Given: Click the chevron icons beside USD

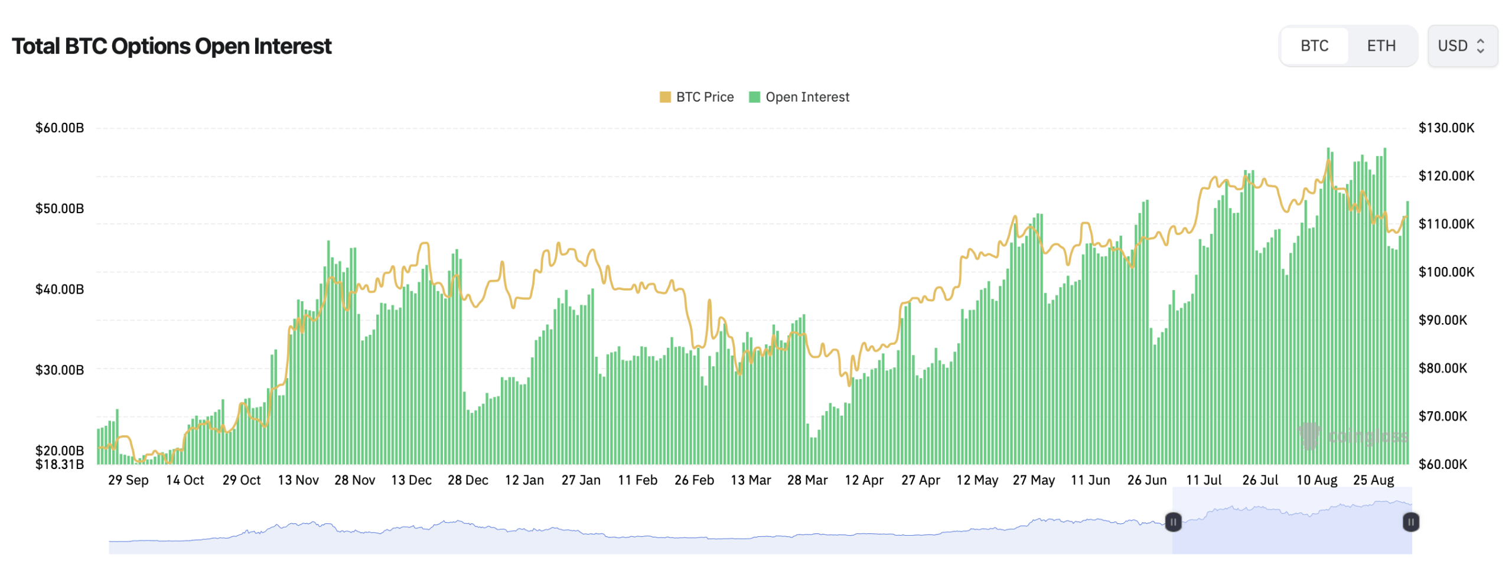Looking at the screenshot, I should click(1481, 45).
